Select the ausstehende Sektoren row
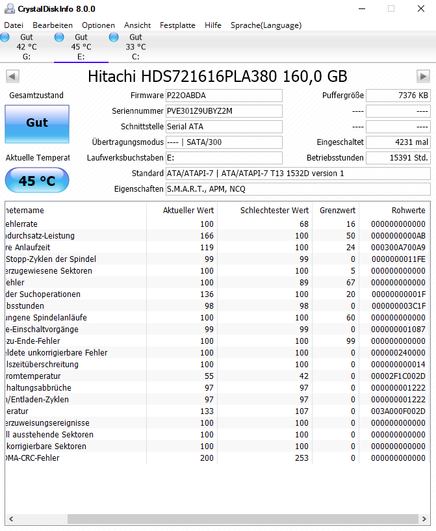The image size is (436, 531). click(x=218, y=435)
